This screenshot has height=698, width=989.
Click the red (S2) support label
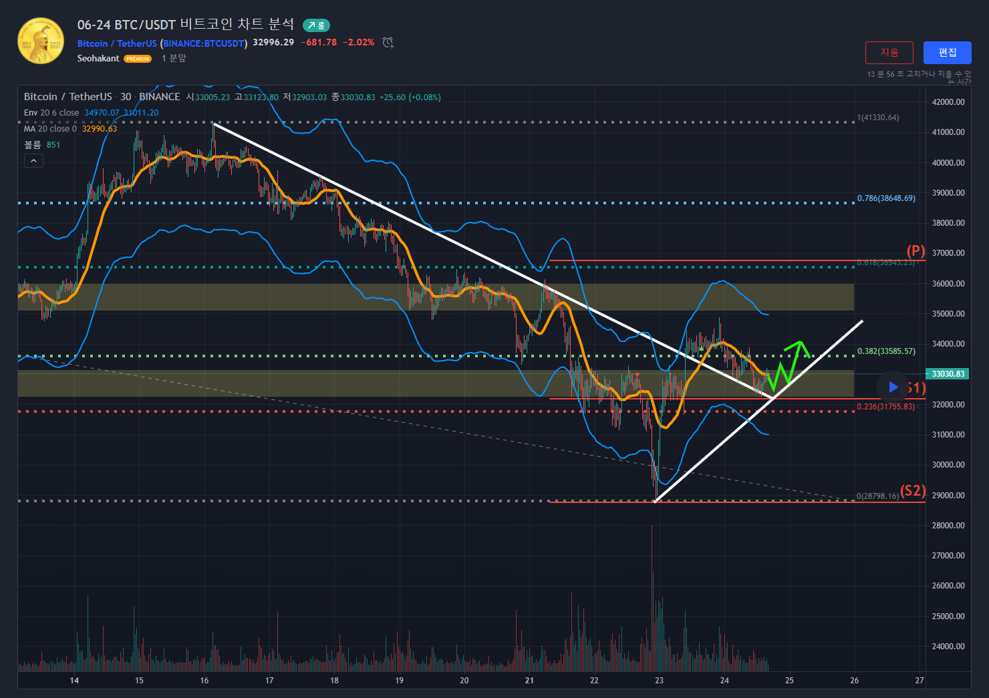(913, 491)
